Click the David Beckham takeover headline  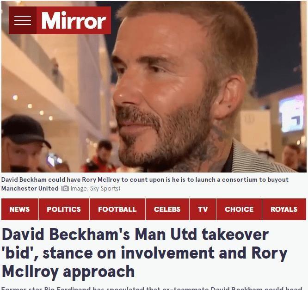point(145,253)
